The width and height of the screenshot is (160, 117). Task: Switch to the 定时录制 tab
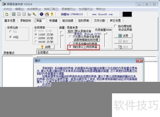click(84, 20)
